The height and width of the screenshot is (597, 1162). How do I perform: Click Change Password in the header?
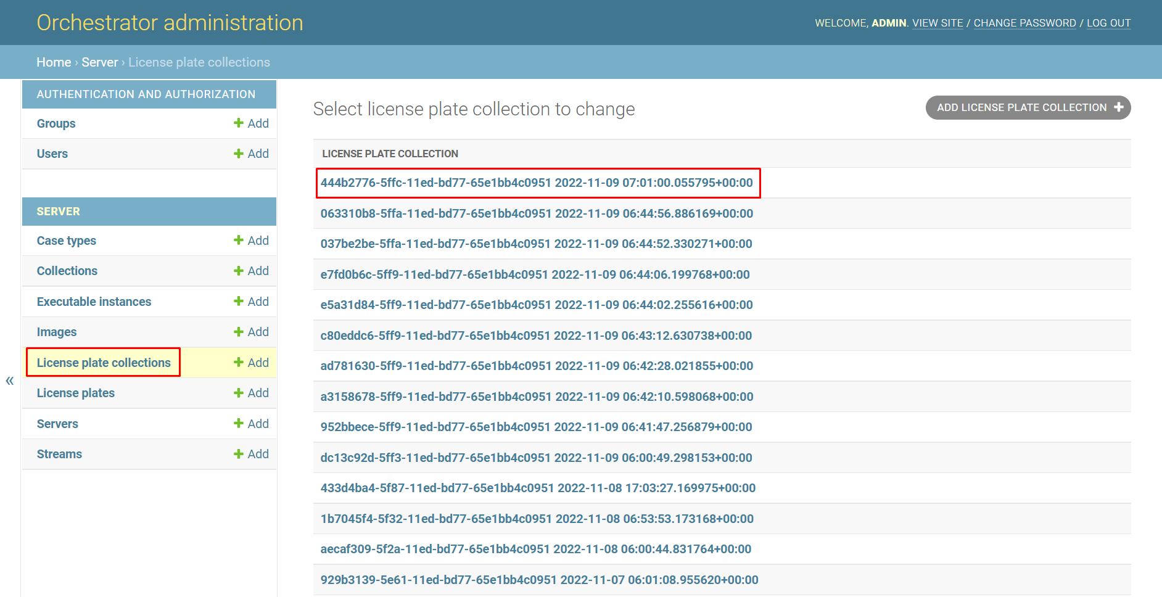click(x=1024, y=23)
